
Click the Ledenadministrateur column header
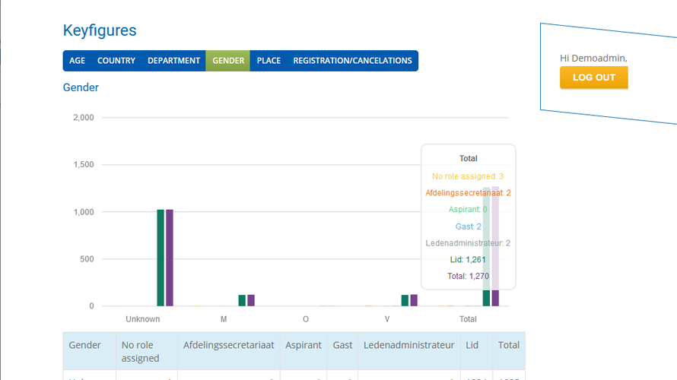click(408, 345)
